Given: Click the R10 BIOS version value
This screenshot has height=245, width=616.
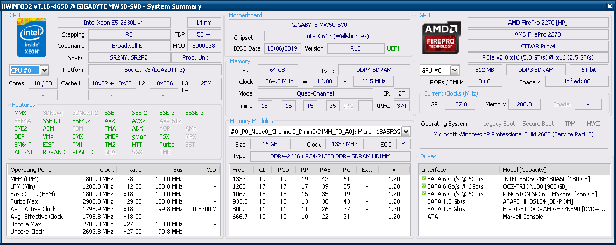Looking at the screenshot, I should pos(356,48).
